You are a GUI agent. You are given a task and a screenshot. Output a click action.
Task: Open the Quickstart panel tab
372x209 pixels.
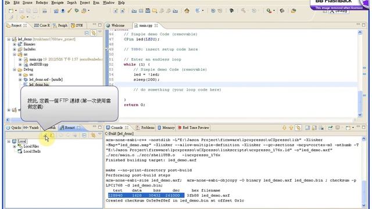[x=14, y=128]
